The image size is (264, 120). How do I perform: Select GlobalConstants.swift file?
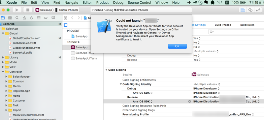tap(27, 38)
